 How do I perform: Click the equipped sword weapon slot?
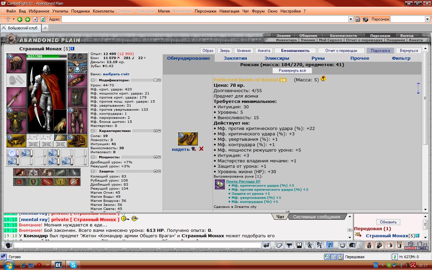16,97
